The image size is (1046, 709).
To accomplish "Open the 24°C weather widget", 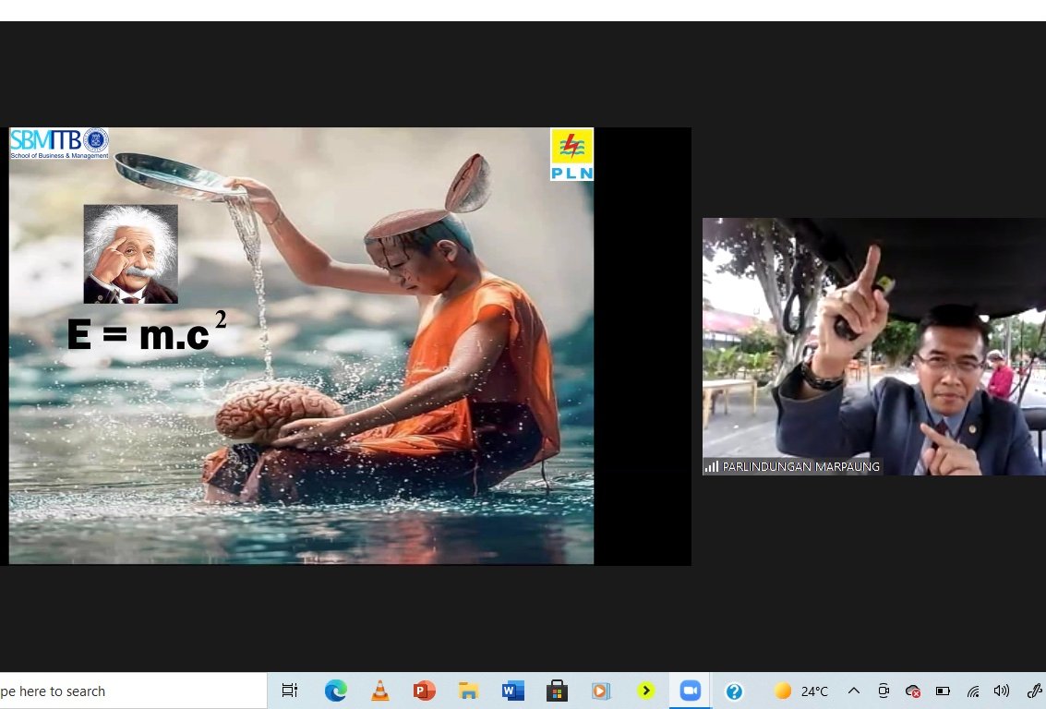I will coord(801,691).
